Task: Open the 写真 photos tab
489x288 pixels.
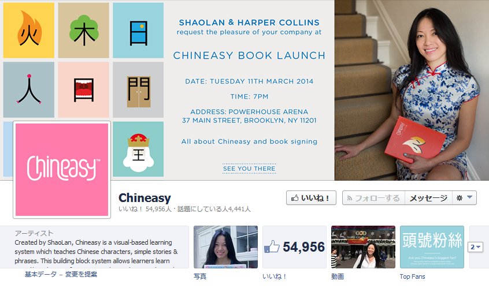Action: coord(200,276)
